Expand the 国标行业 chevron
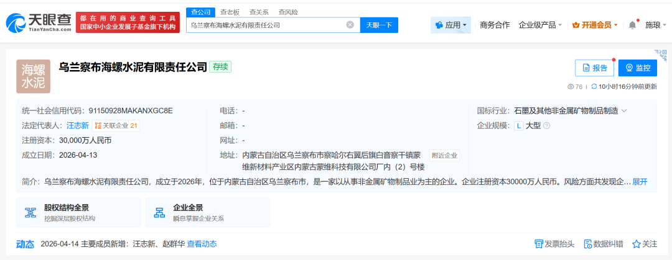The image size is (672, 260). (x=624, y=111)
